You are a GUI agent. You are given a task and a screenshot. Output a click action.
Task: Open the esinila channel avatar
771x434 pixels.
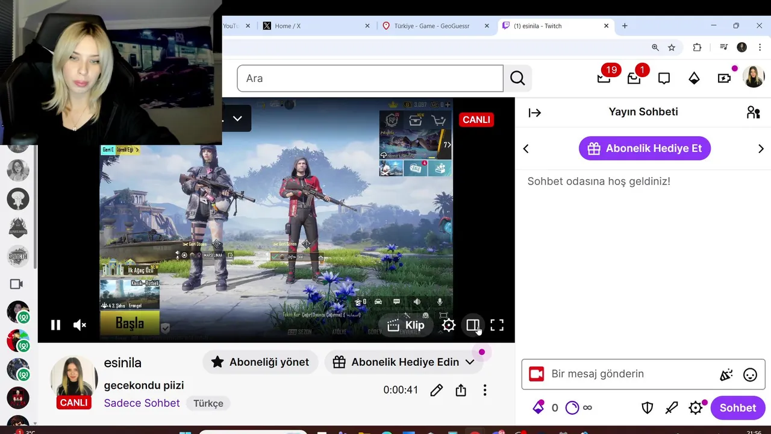(73, 378)
